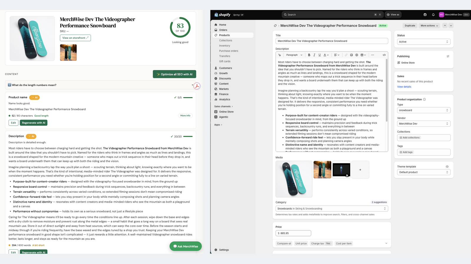Open Collections under Products
Screen dimensions: 471x264
coord(225,40)
